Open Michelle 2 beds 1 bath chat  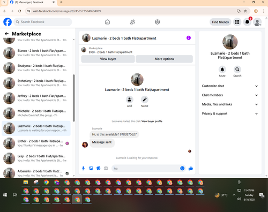click(x=36, y=113)
